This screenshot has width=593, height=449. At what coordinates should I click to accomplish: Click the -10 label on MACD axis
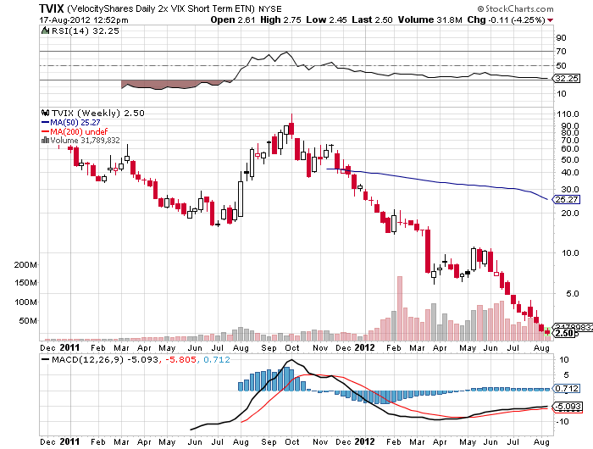click(563, 421)
